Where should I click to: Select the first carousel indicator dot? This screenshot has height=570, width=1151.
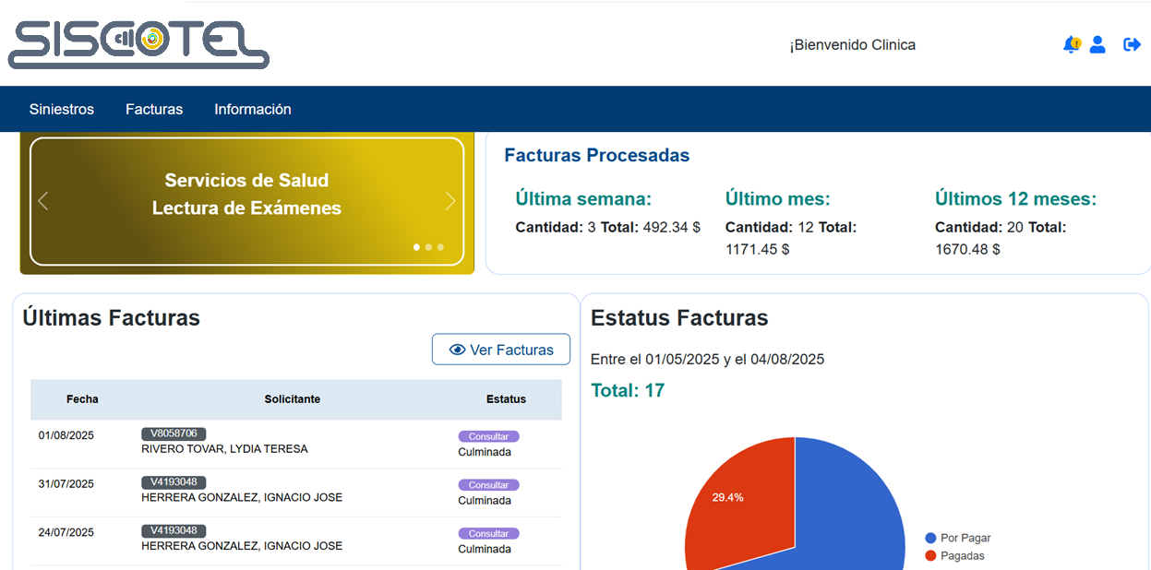coord(416,247)
